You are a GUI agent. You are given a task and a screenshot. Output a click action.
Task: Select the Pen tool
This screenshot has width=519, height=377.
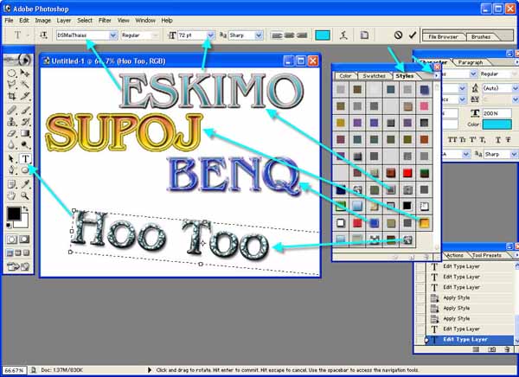[11, 170]
